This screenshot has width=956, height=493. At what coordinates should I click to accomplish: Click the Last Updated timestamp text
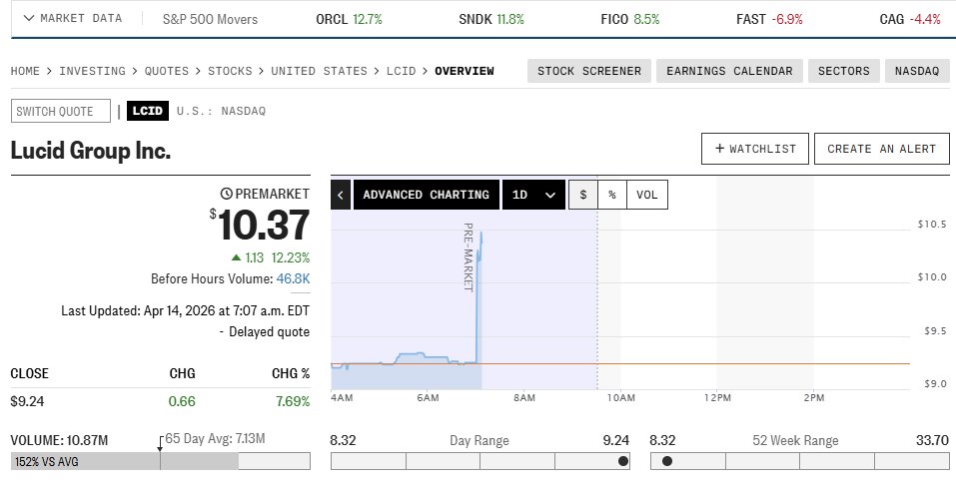click(186, 310)
